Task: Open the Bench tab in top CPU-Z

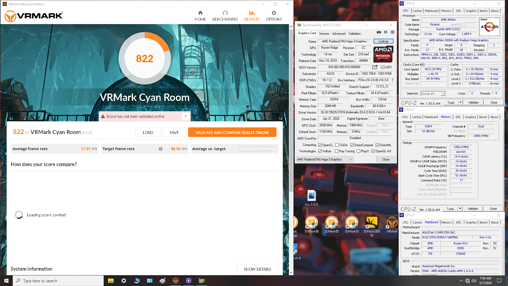Action: coord(484,11)
